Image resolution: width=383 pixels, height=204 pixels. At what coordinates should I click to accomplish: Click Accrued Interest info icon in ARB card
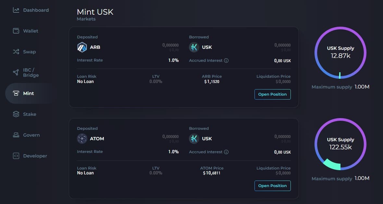tap(226, 61)
